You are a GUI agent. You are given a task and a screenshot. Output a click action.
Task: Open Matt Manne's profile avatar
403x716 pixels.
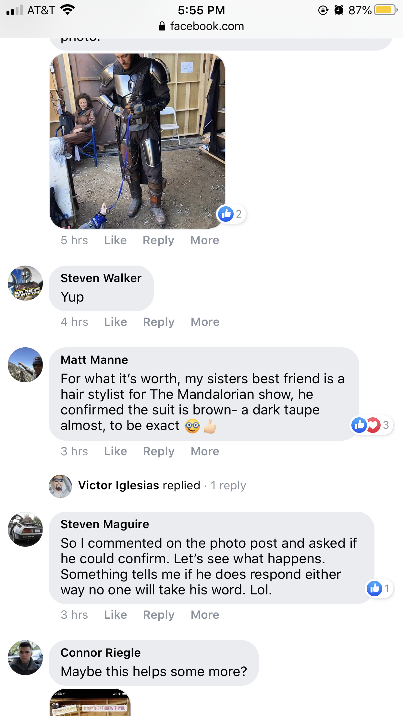coord(25,365)
